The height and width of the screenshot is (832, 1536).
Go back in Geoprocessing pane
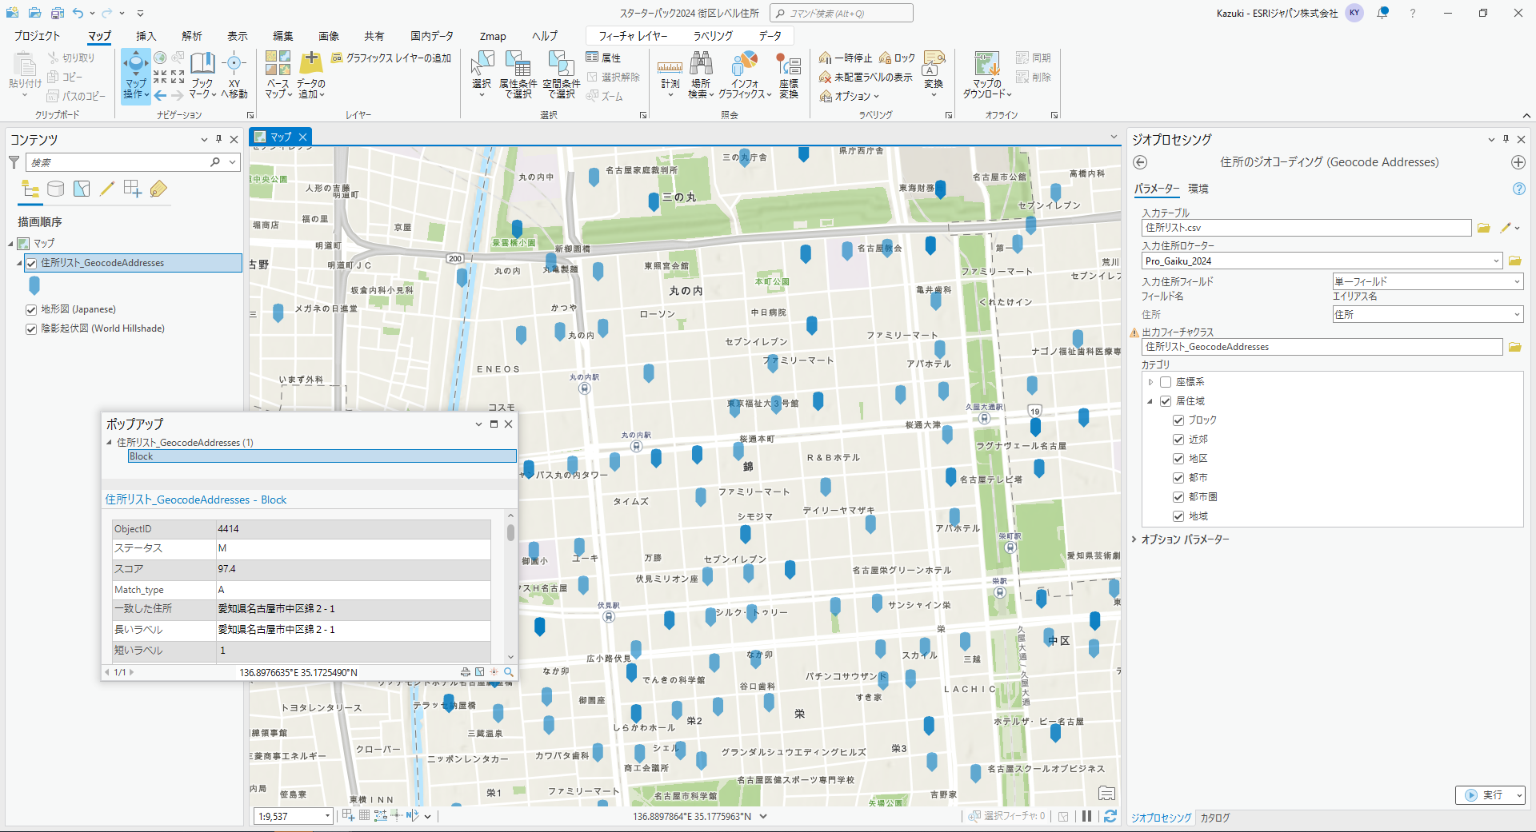pyautogui.click(x=1140, y=162)
